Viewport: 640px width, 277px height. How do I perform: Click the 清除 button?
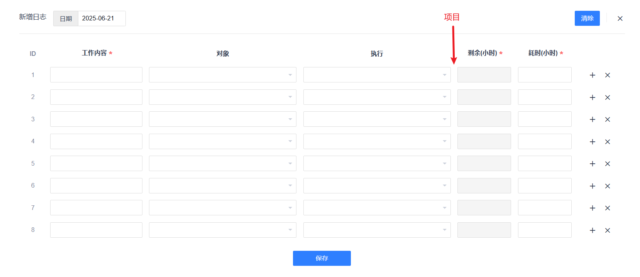(587, 18)
